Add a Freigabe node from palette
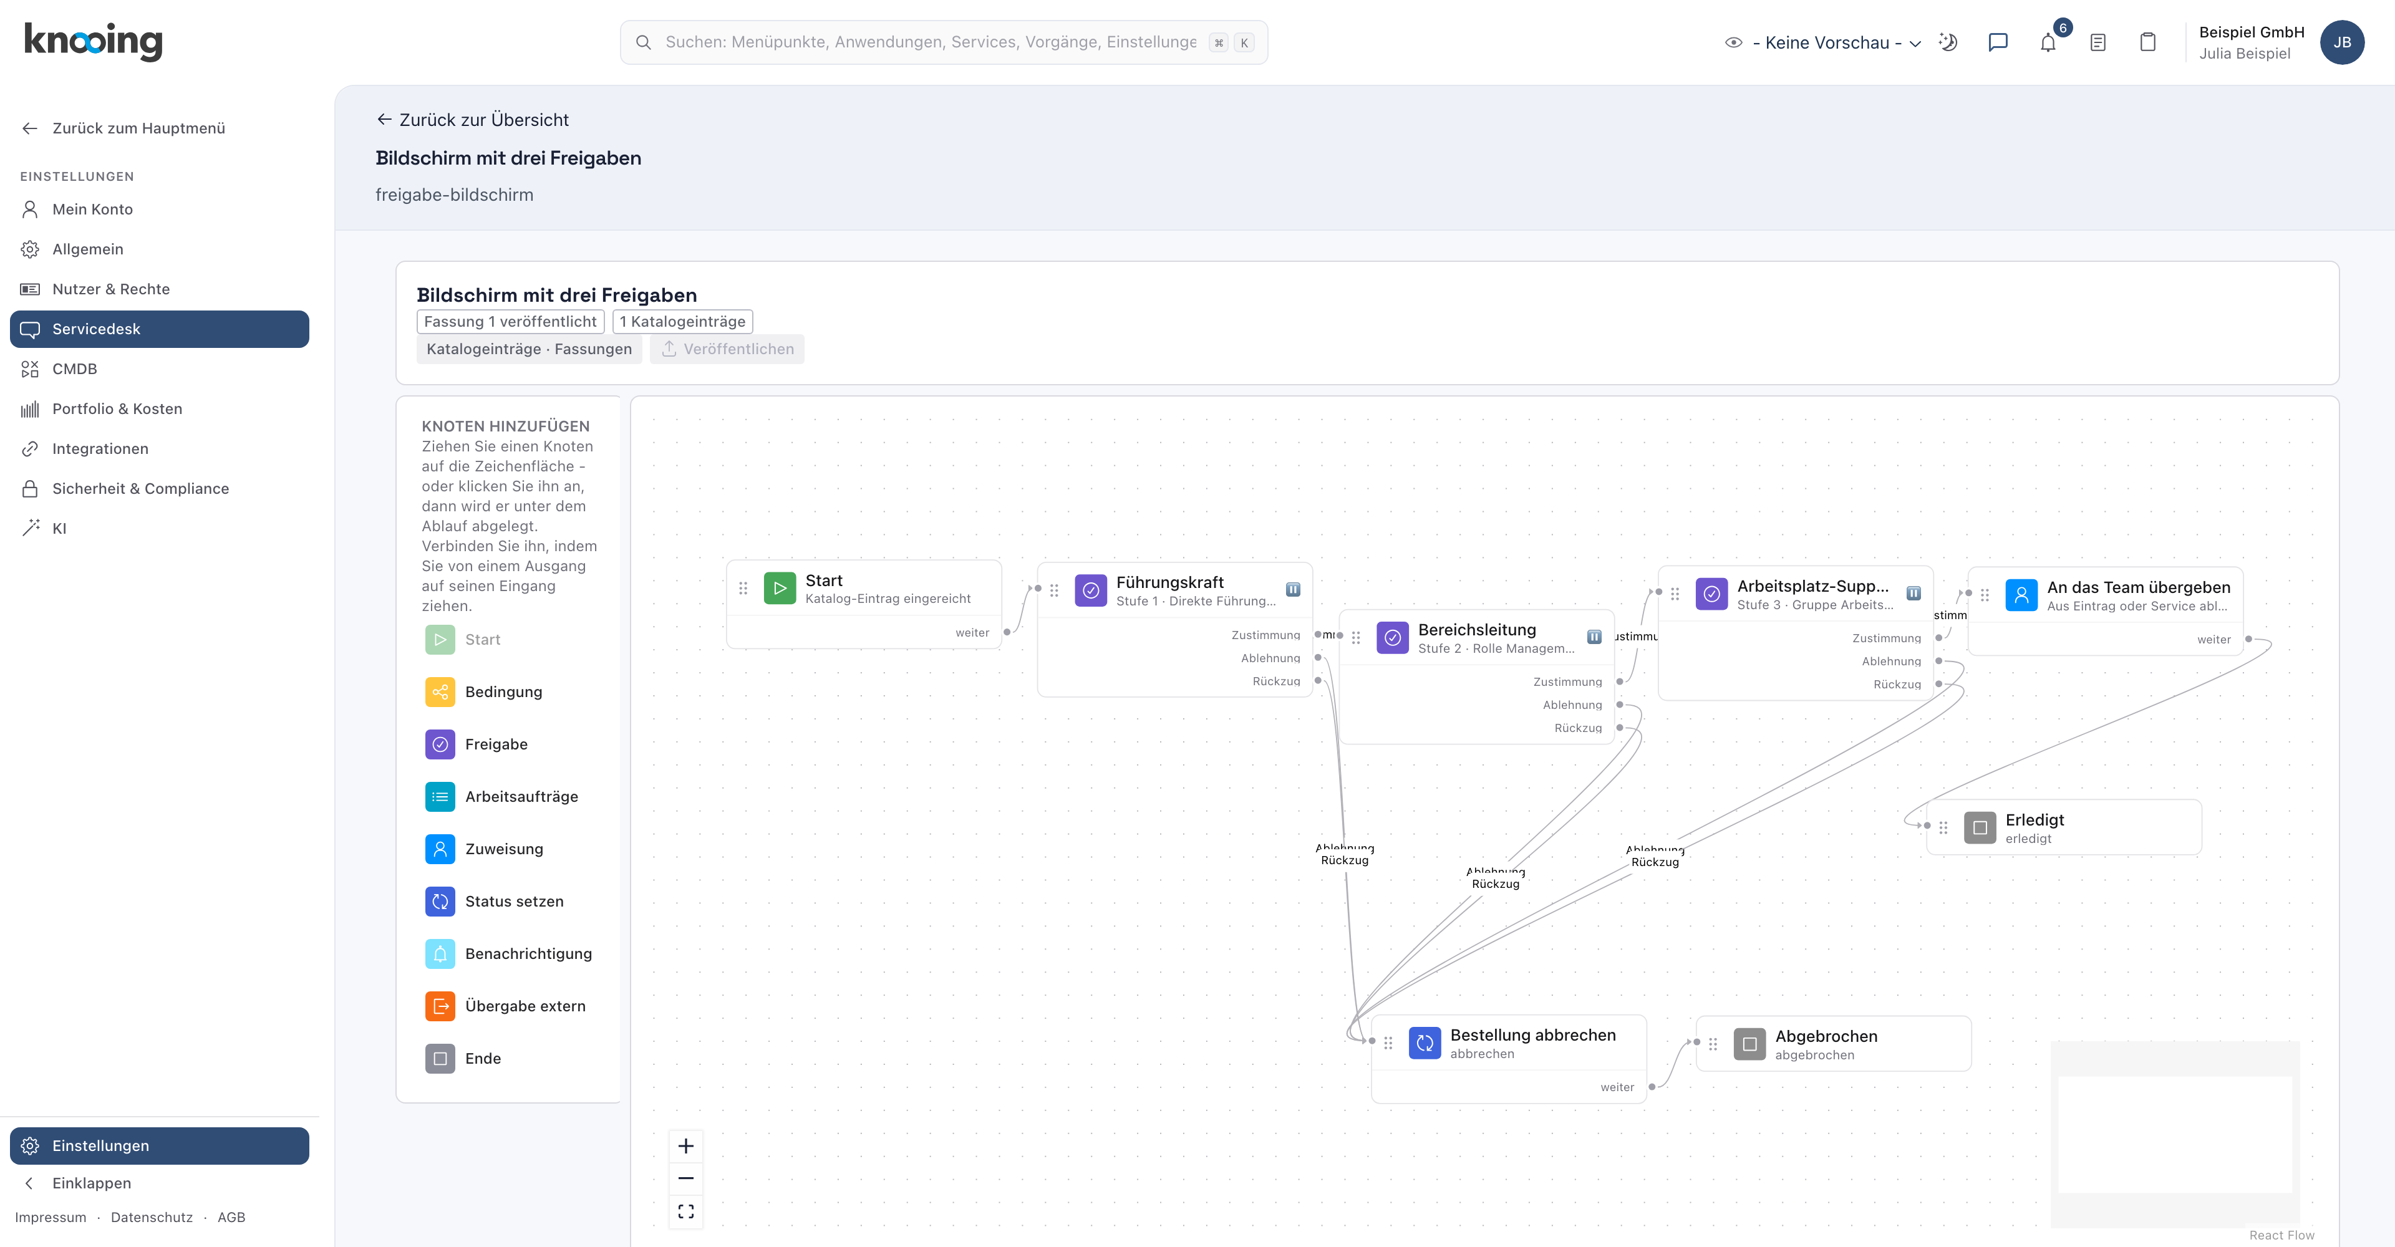The height and width of the screenshot is (1247, 2395). coord(508,744)
